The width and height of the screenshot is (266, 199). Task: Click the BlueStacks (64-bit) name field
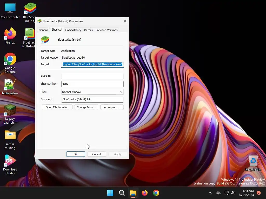coord(69,40)
